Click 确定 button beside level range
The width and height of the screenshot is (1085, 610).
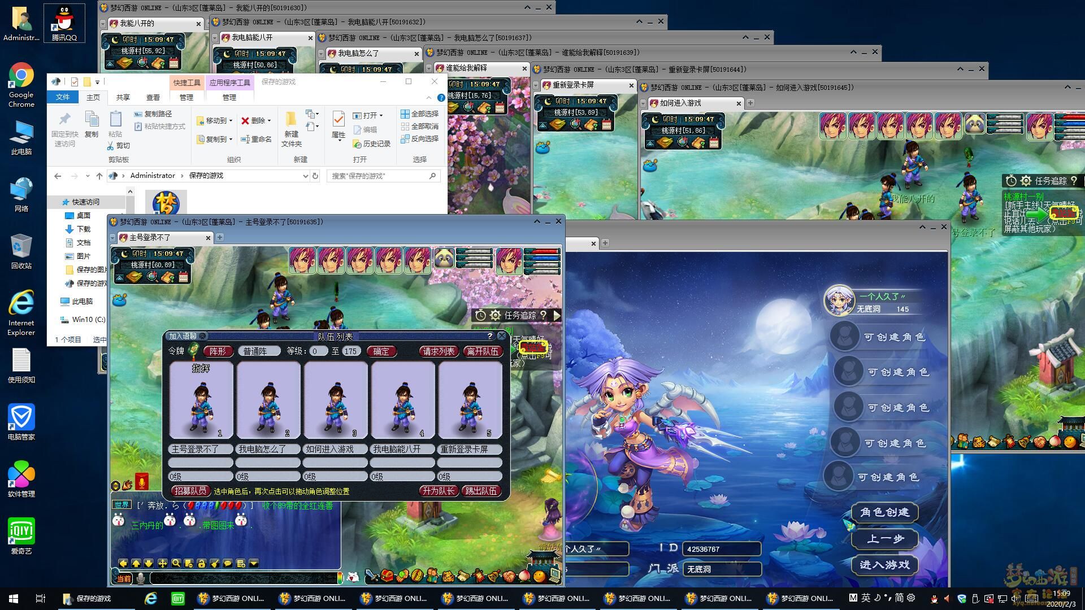click(x=381, y=351)
